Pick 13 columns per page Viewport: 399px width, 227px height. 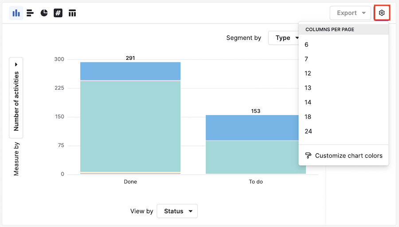308,88
